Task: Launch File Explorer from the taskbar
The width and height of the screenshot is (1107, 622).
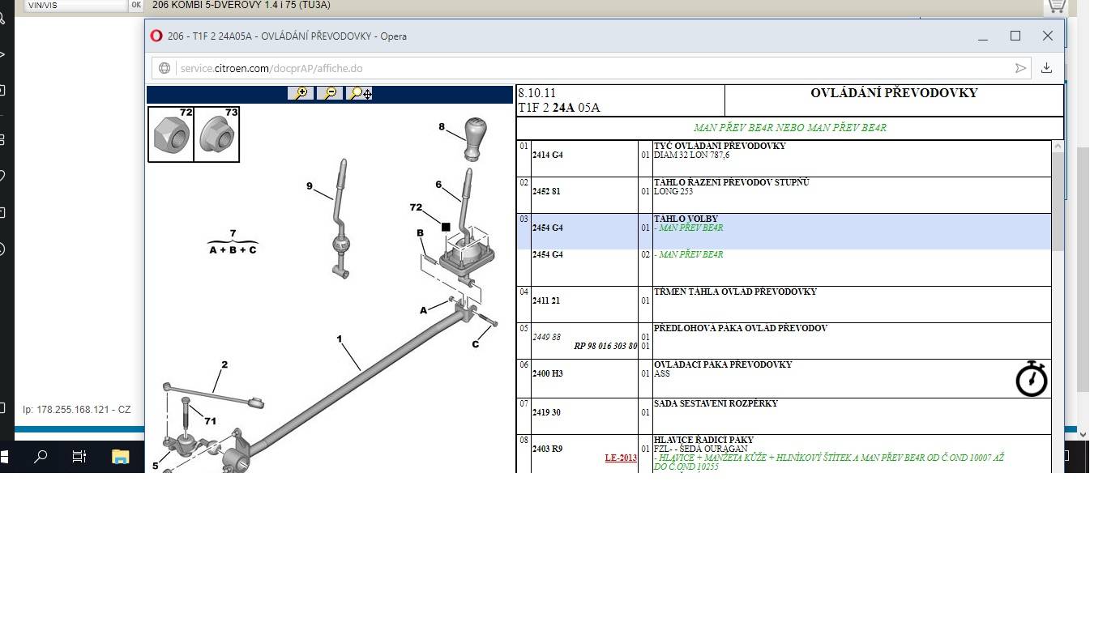Action: (120, 457)
